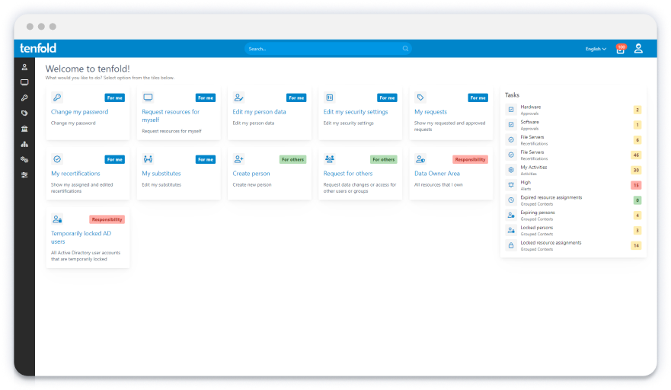
Task: Click the Hardware approvals task icon
Action: click(x=511, y=110)
